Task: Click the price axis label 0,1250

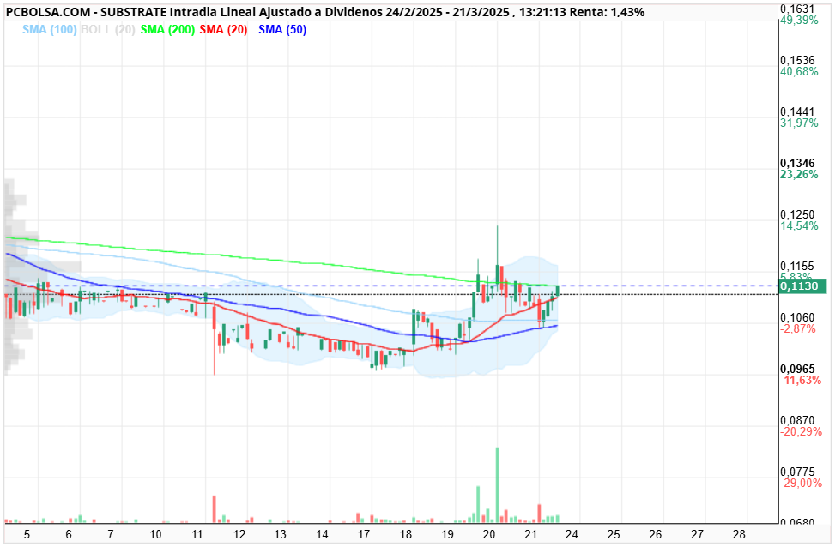Action: pyautogui.click(x=797, y=214)
